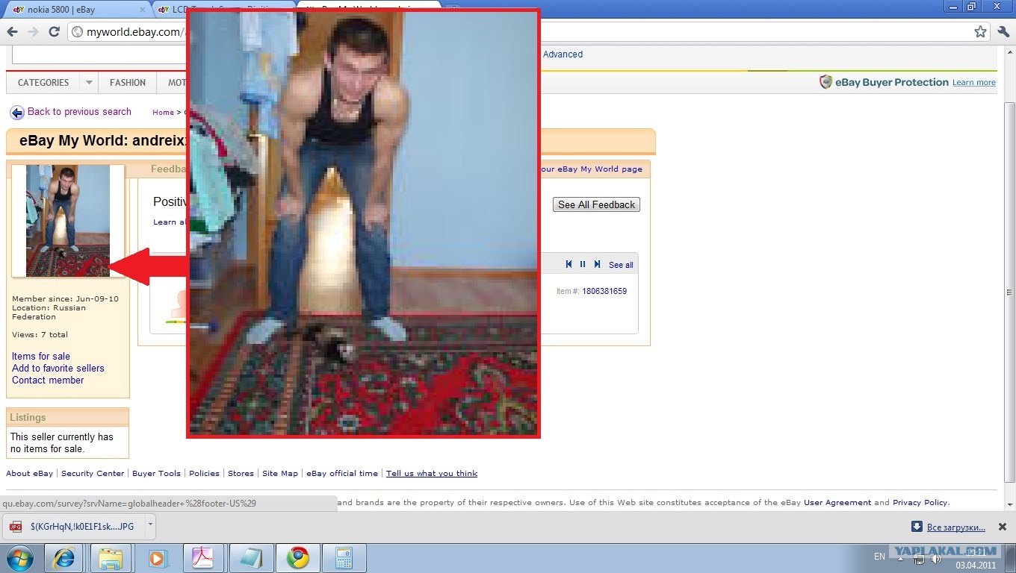
Task: Click Tell us what you think
Action: [x=432, y=473]
